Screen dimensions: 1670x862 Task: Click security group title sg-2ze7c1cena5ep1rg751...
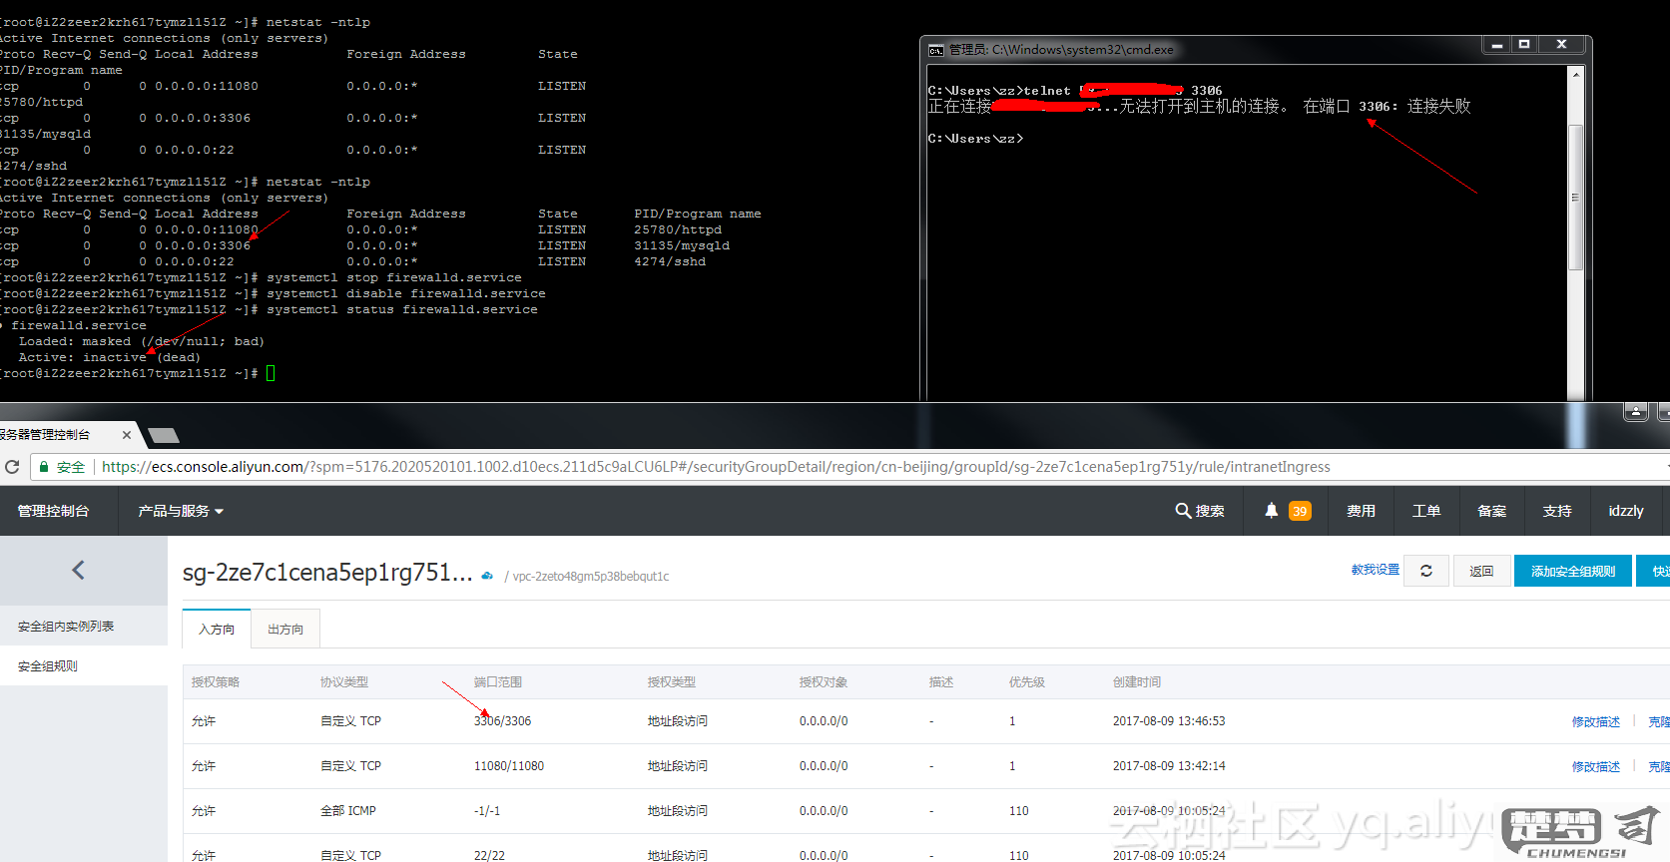pyautogui.click(x=327, y=573)
